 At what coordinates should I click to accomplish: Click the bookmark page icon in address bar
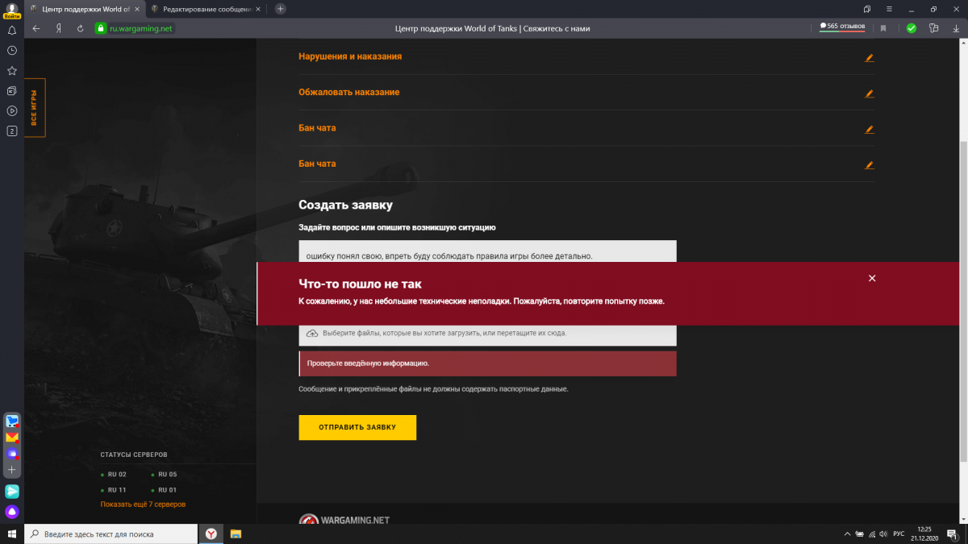click(x=883, y=28)
